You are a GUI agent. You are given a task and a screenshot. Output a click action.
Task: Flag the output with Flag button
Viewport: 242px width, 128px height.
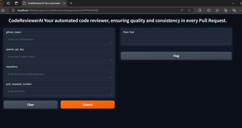click(176, 56)
